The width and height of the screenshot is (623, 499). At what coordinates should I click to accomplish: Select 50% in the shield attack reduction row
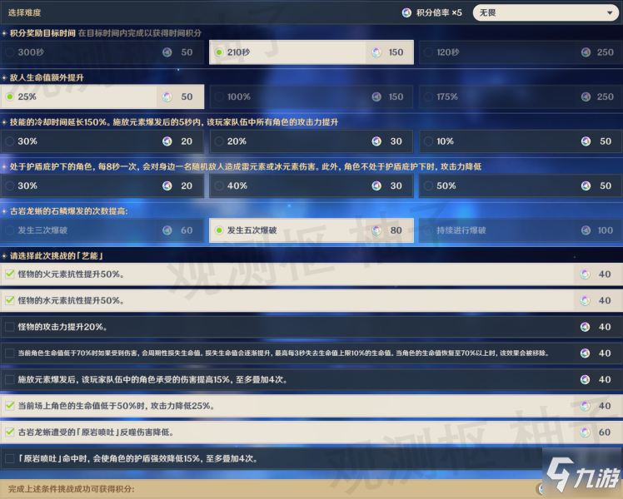pyautogui.click(x=521, y=185)
